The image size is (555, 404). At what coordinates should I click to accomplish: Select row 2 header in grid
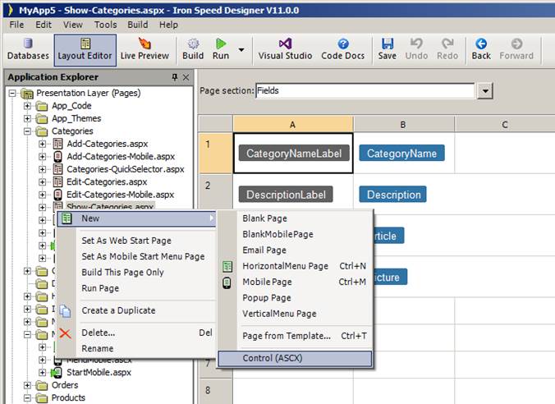tap(215, 194)
